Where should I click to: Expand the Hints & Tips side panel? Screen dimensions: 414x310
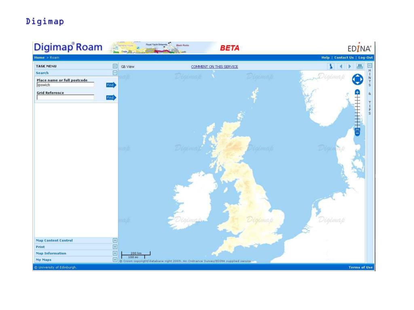(370, 66)
